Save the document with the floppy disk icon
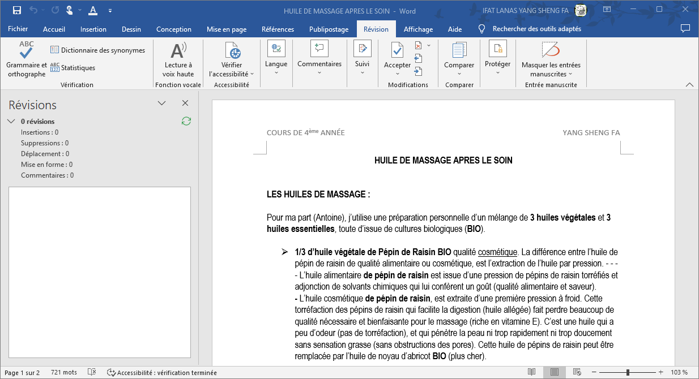The width and height of the screenshot is (699, 379). 17,10
